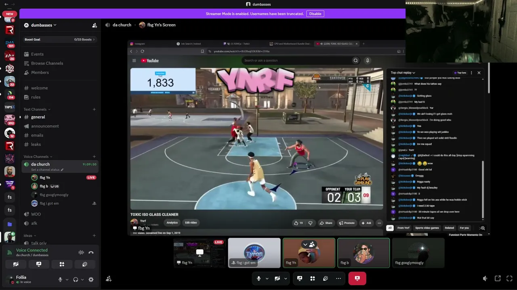Viewport: 517px width, 290px height.
Task: Navigate back with the title bar arrow
Action: click(x=6, y=4)
